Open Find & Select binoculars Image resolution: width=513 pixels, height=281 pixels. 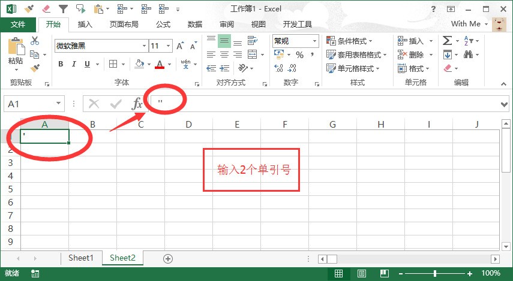tap(468, 55)
